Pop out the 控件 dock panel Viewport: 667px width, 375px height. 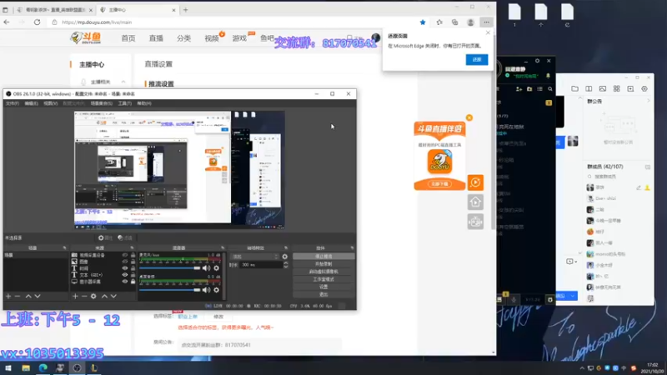click(352, 247)
